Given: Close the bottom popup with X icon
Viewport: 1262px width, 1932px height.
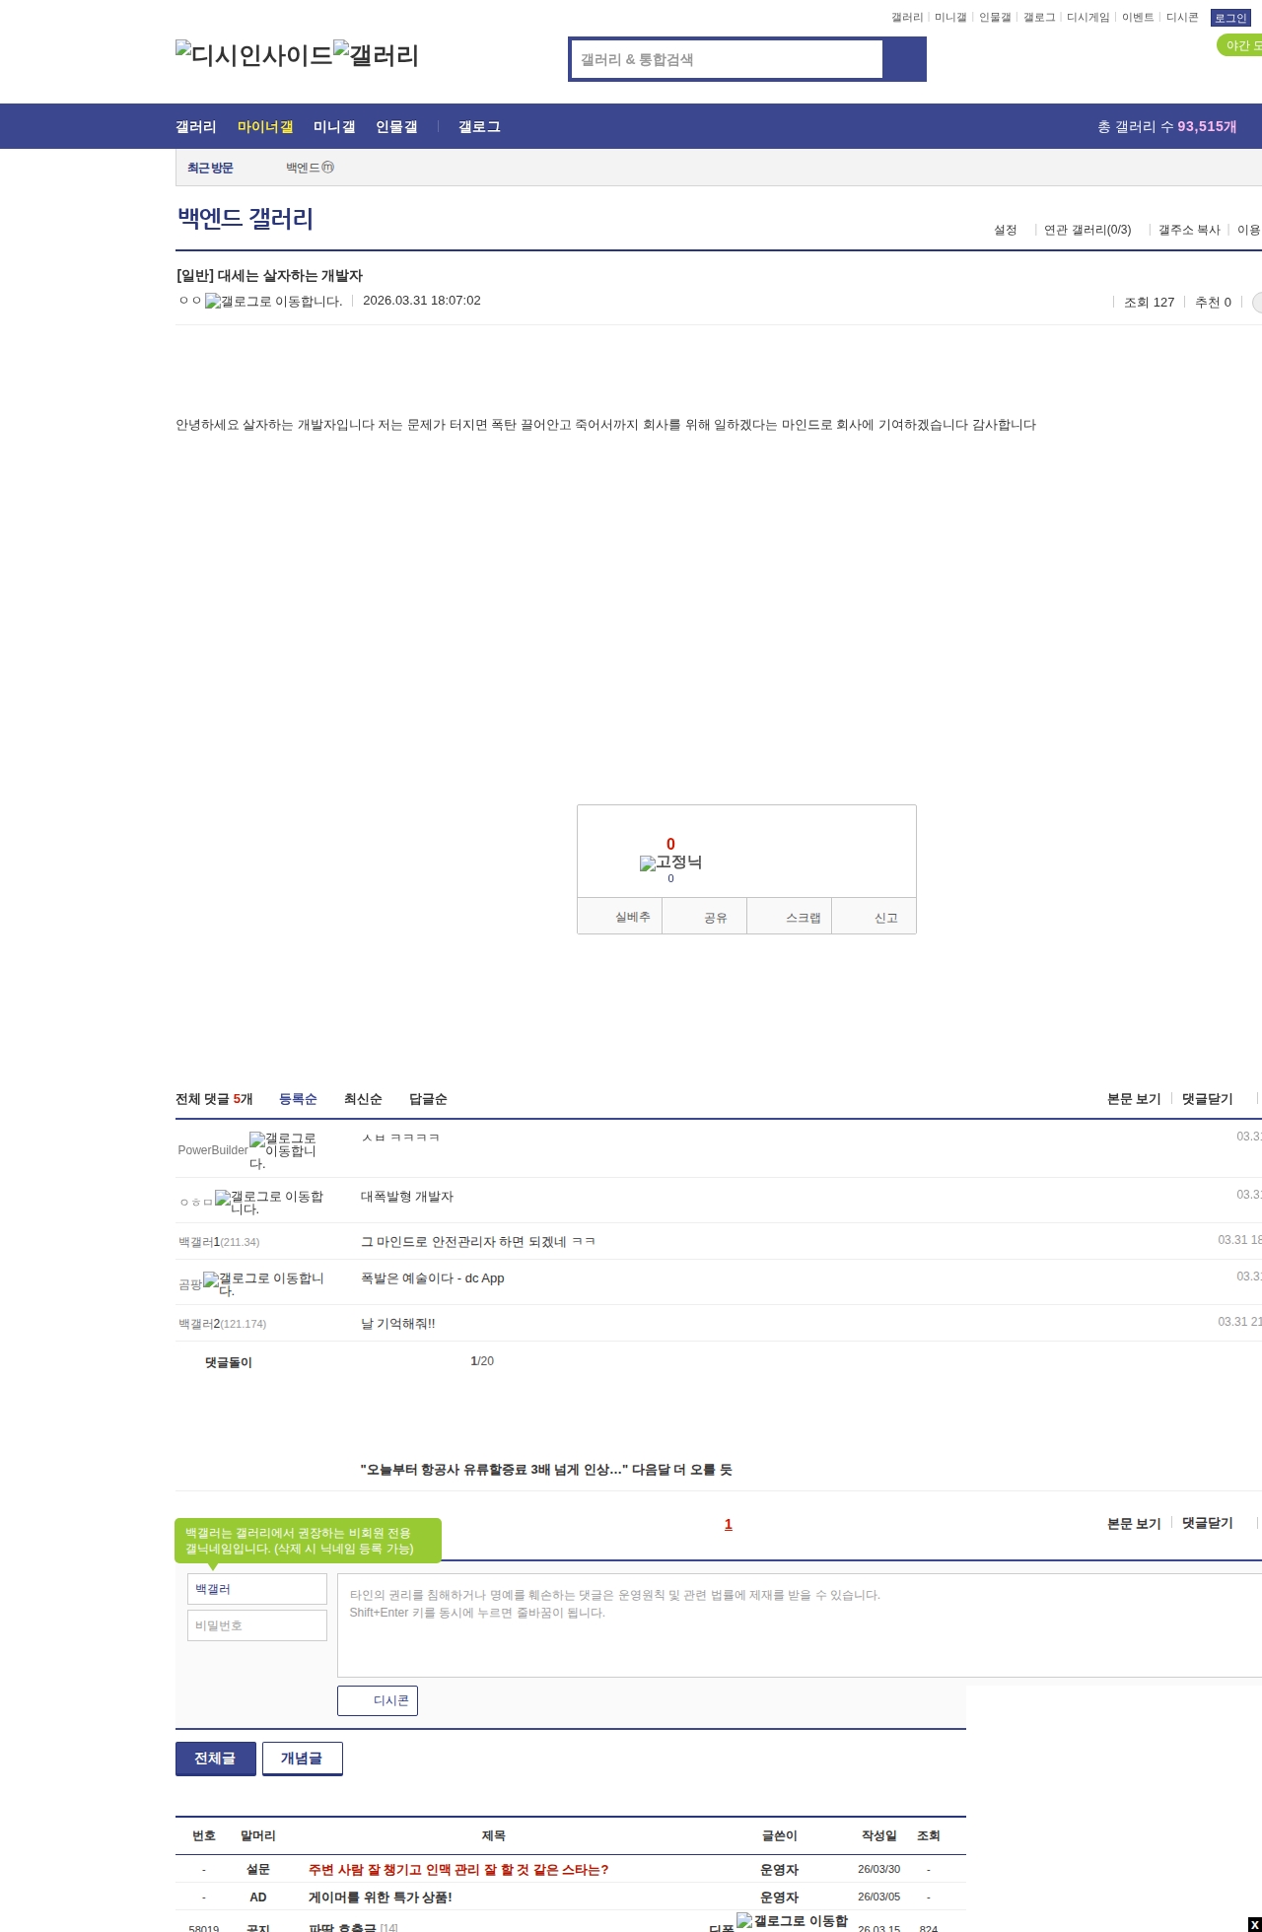Looking at the screenshot, I should pos(1254,1925).
